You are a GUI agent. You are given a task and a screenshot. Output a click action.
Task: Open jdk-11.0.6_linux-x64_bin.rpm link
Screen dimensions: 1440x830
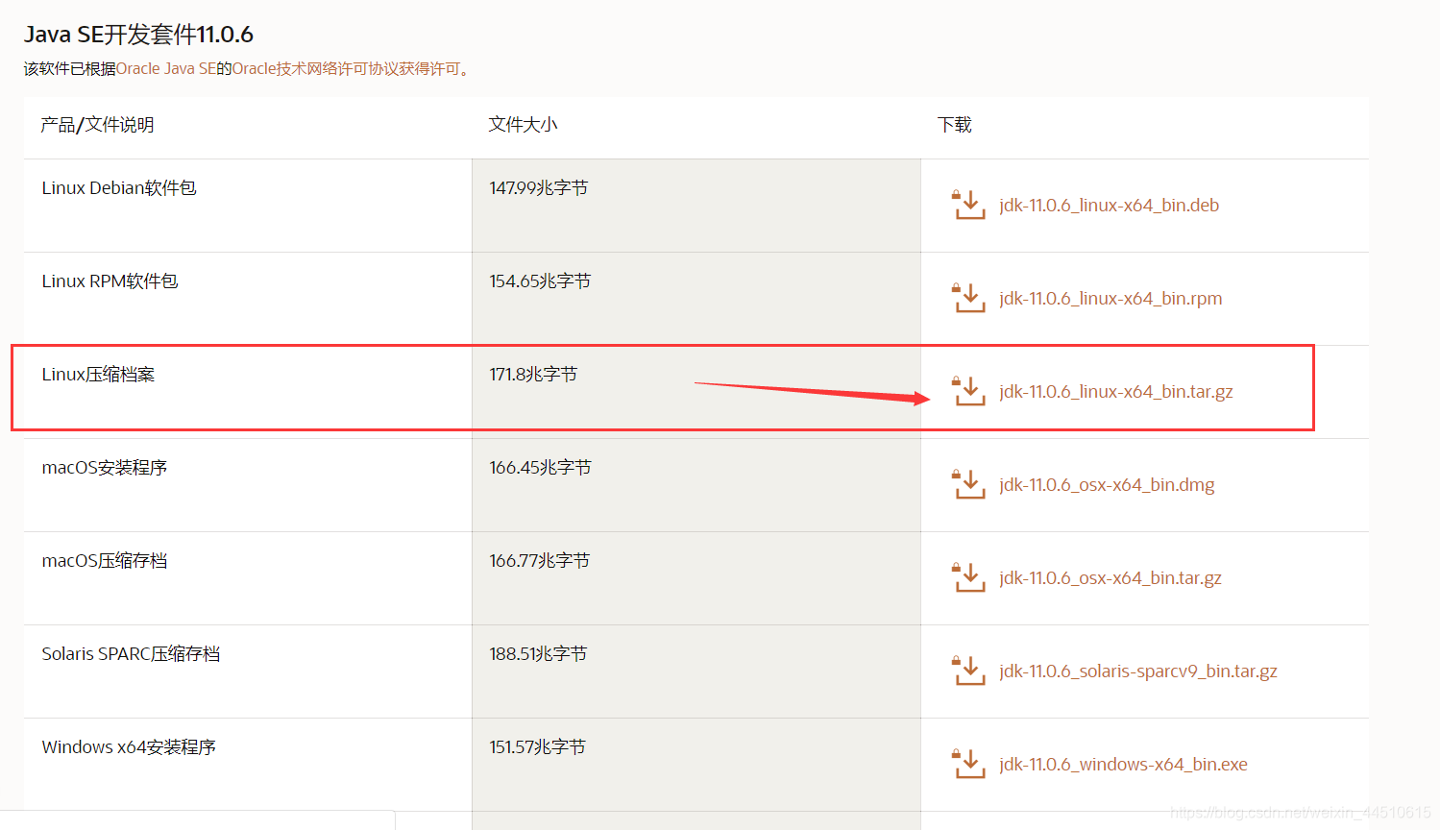coord(1111,299)
